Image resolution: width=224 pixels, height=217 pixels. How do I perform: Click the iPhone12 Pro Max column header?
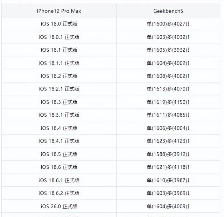point(59,11)
